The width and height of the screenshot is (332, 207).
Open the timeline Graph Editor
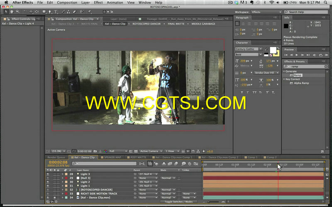point(196,164)
